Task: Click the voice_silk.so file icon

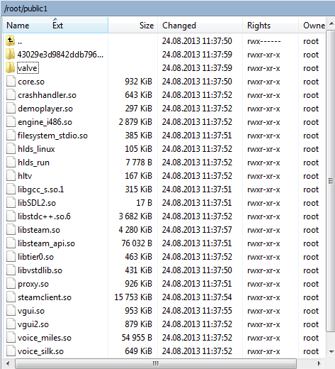Action: [11, 351]
